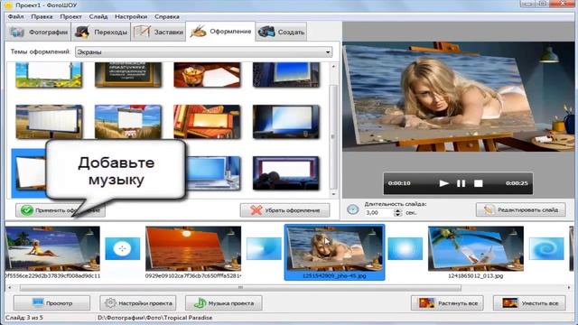Screen dimensions: 578x325
Task: Click Уместить все button
Action: pyautogui.click(x=529, y=303)
